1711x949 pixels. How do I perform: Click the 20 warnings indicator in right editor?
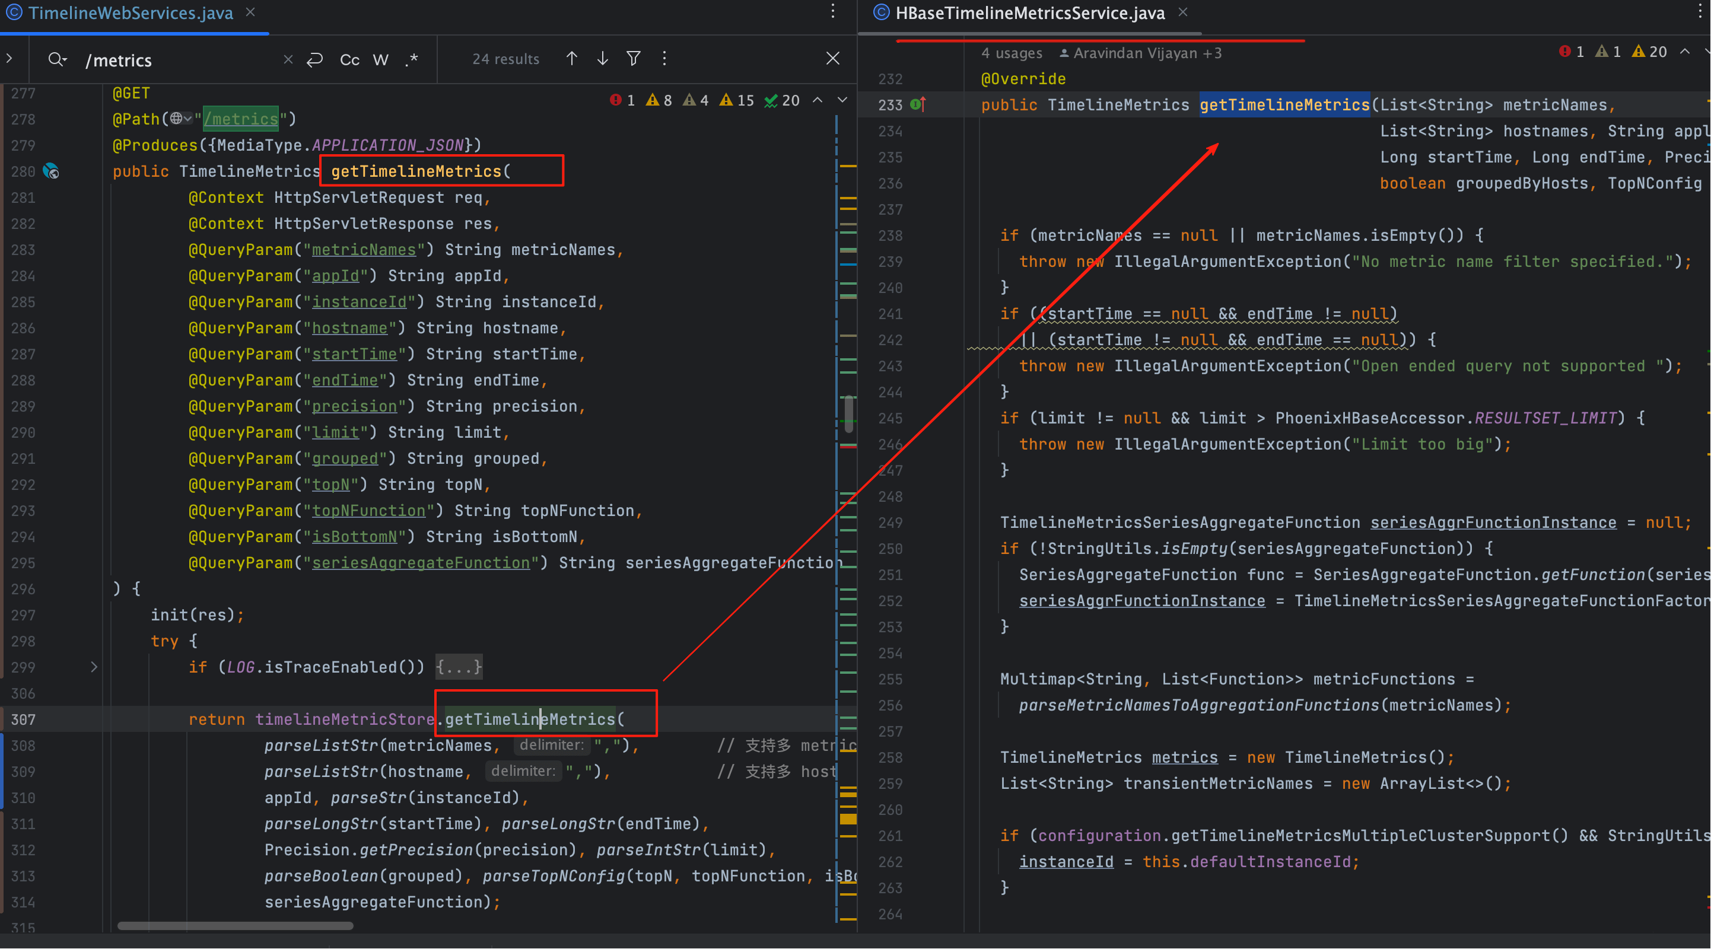[x=1650, y=52]
